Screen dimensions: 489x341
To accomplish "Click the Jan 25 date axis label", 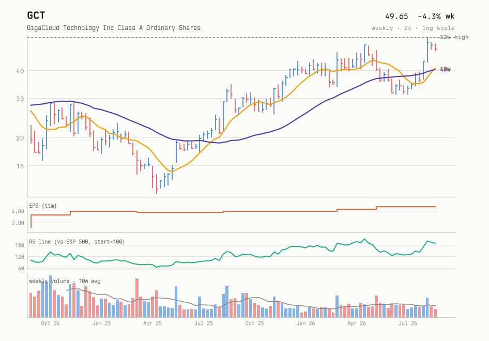I will coord(101,323).
